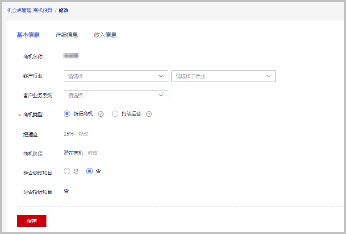Click the 25% 把握度 value
This screenshot has width=346, height=234.
click(69, 134)
